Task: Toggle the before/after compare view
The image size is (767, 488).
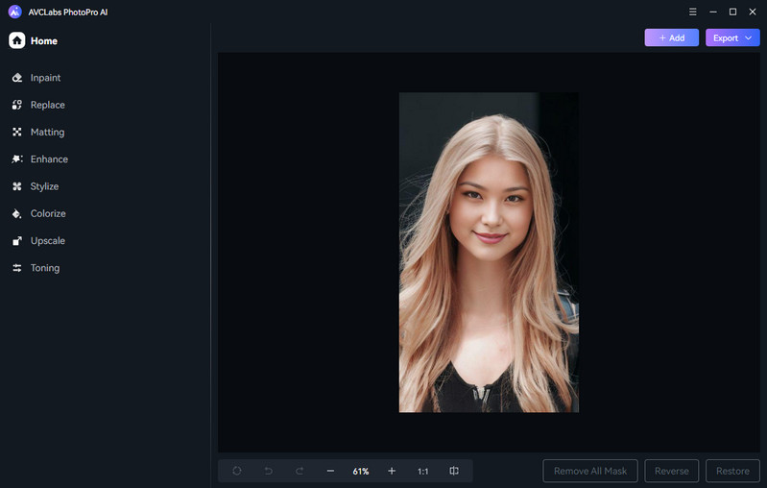Action: click(454, 471)
